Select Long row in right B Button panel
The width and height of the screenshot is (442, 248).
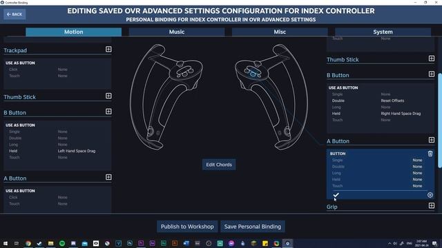pos(381,107)
